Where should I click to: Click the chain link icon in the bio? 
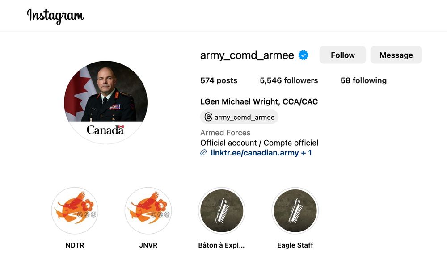click(x=203, y=153)
